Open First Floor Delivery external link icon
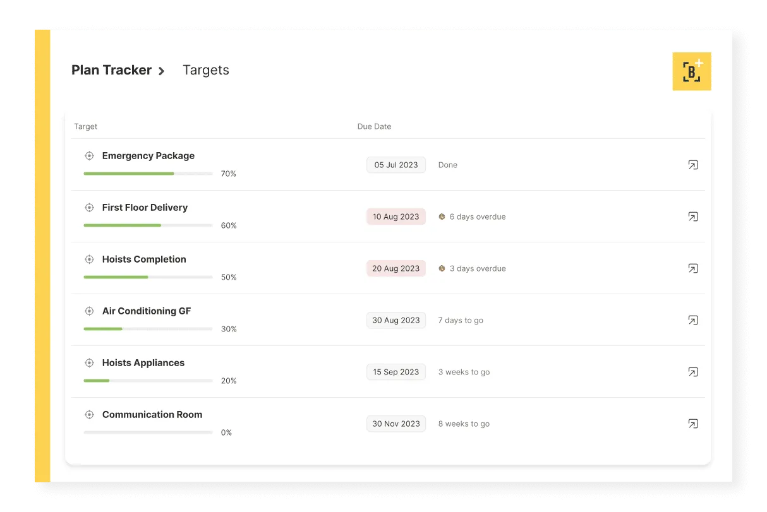The height and width of the screenshot is (512, 767). (x=693, y=217)
